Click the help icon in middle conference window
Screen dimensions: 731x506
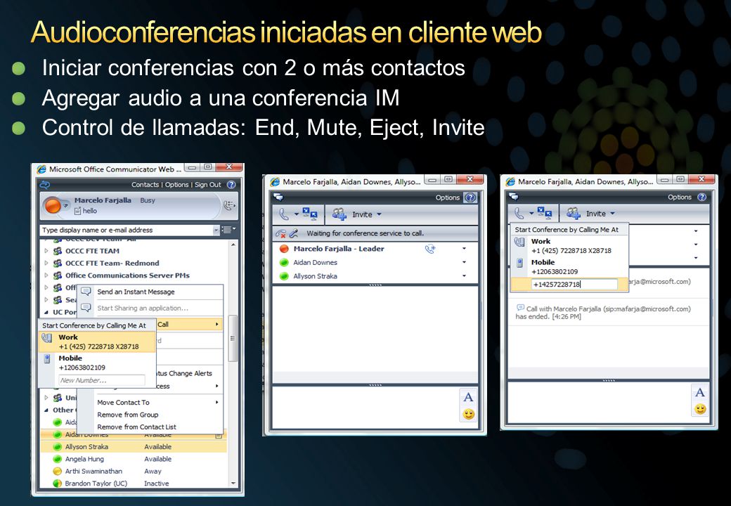(470, 197)
